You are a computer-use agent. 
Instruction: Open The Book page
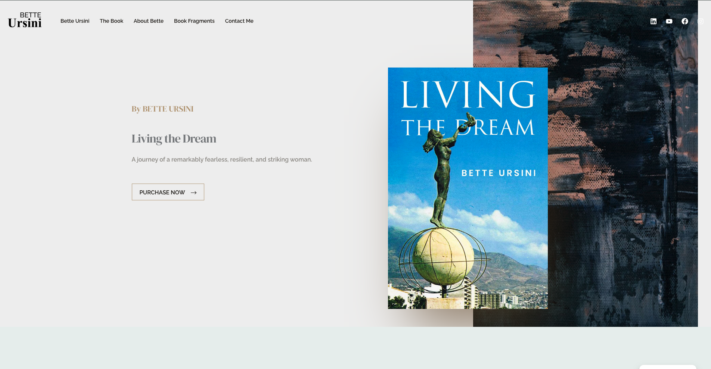coord(111,21)
